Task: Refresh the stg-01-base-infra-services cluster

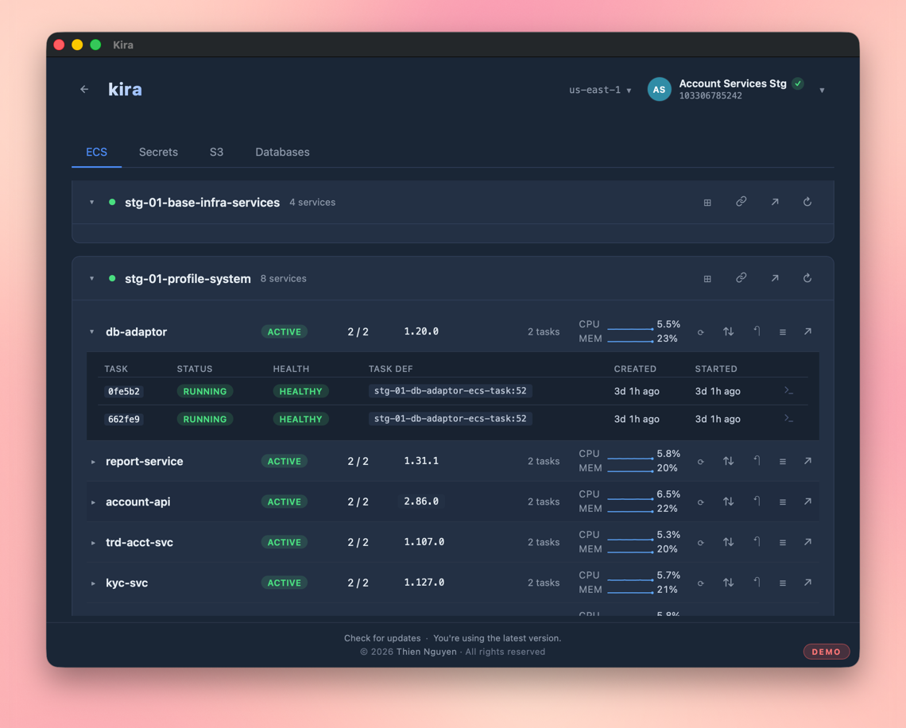Action: pos(807,202)
